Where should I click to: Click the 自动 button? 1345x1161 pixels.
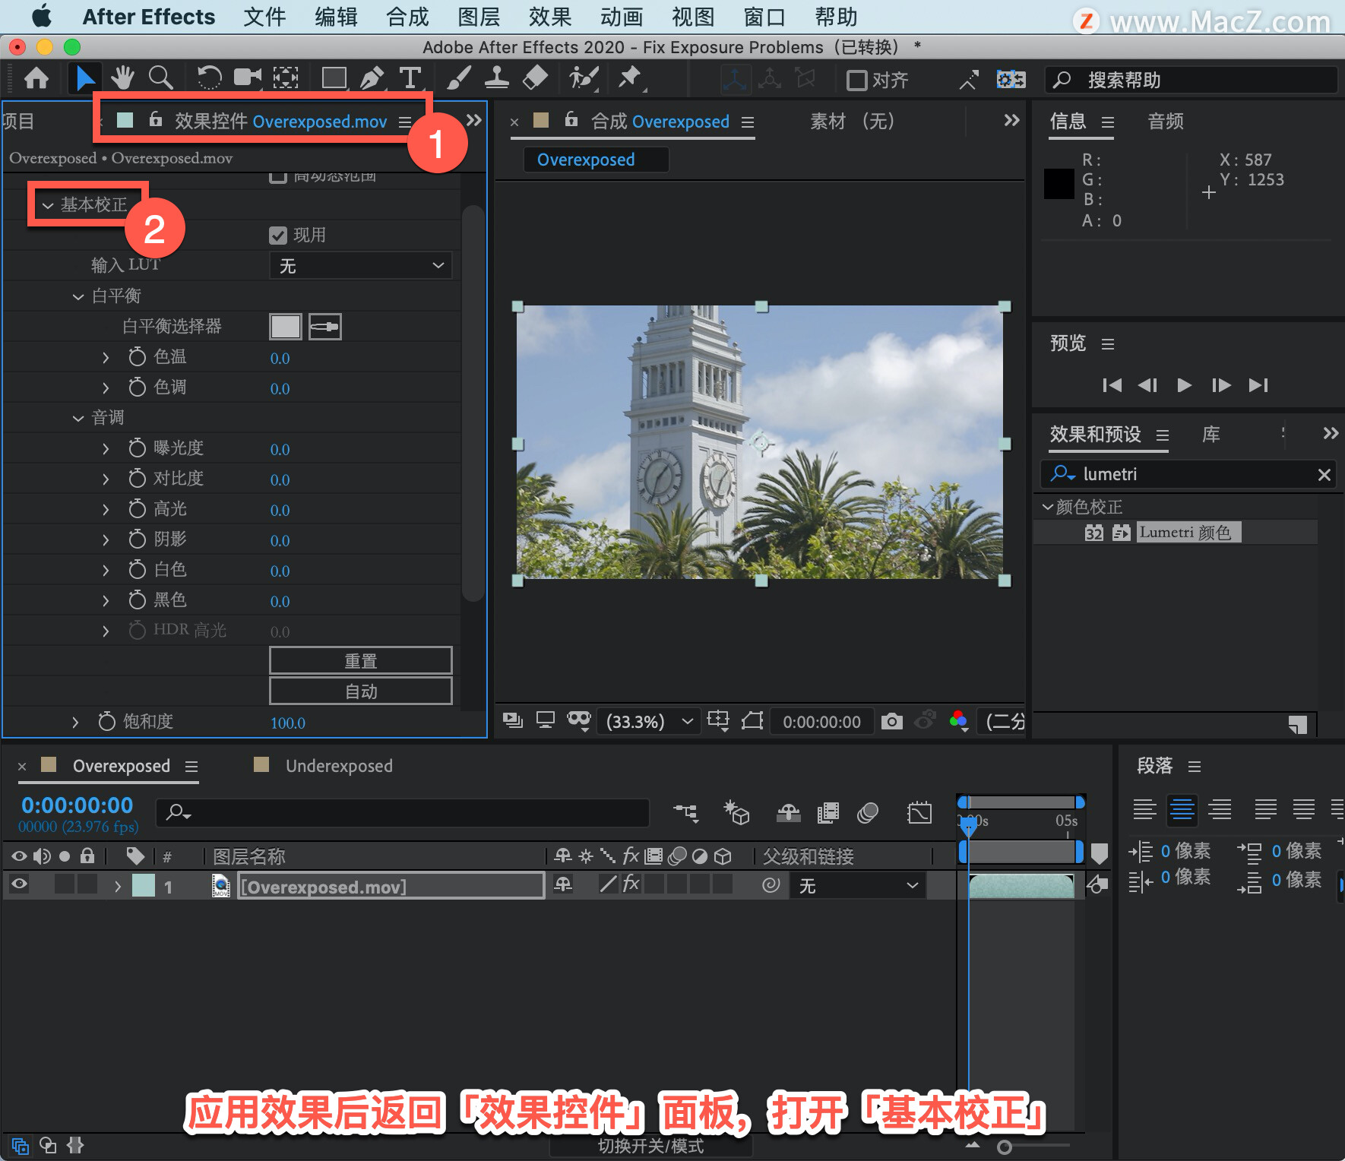click(x=361, y=691)
